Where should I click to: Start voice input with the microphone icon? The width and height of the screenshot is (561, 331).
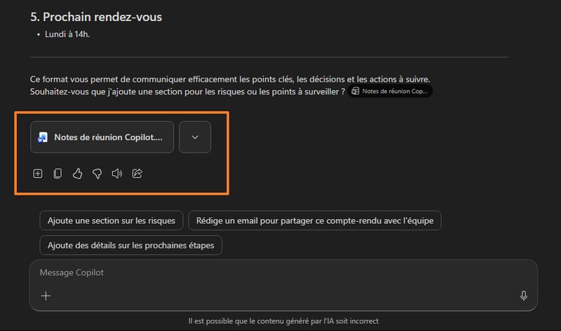pos(523,296)
